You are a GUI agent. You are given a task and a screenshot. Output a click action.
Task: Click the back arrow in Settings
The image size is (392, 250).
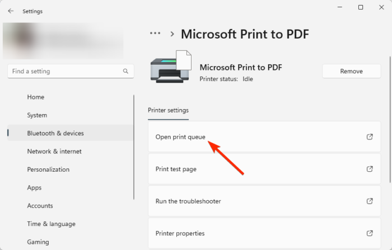11,11
